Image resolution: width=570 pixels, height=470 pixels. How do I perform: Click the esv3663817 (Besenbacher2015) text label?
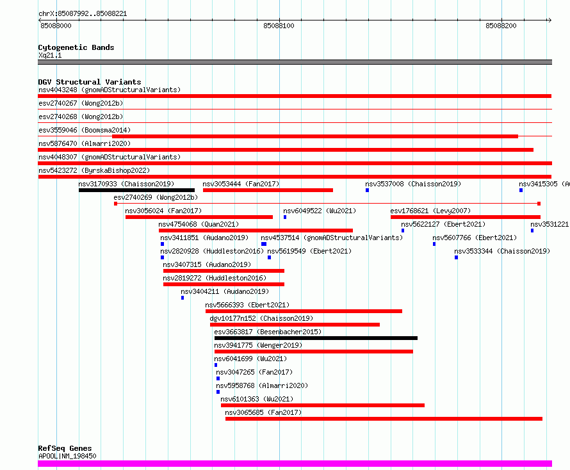click(x=268, y=332)
